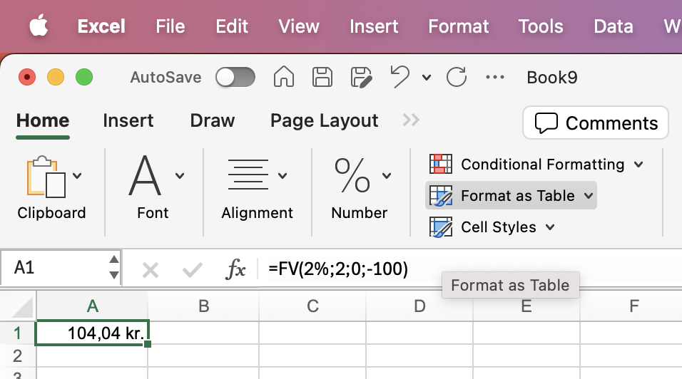Open the Insert menu in the menu bar
The height and width of the screenshot is (379, 682).
pos(374,26)
